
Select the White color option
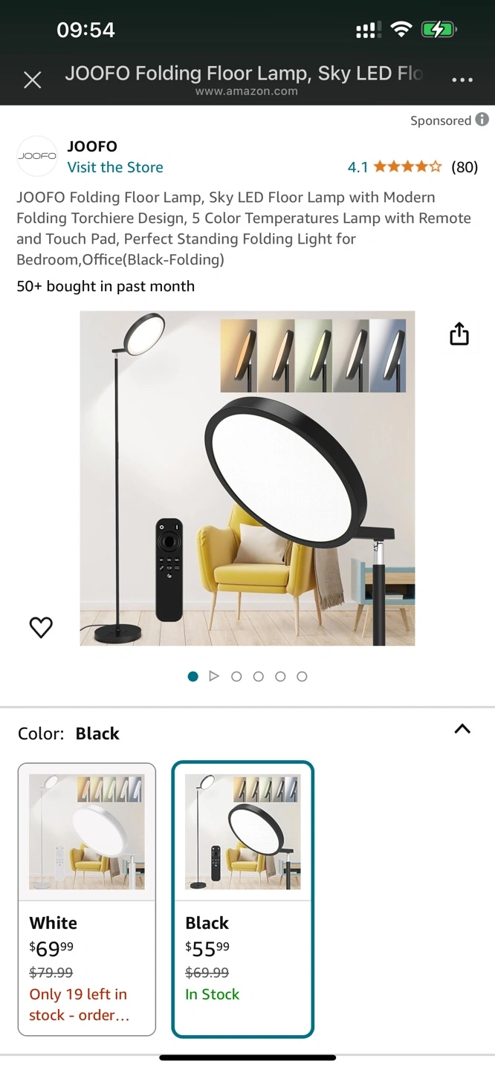point(87,899)
